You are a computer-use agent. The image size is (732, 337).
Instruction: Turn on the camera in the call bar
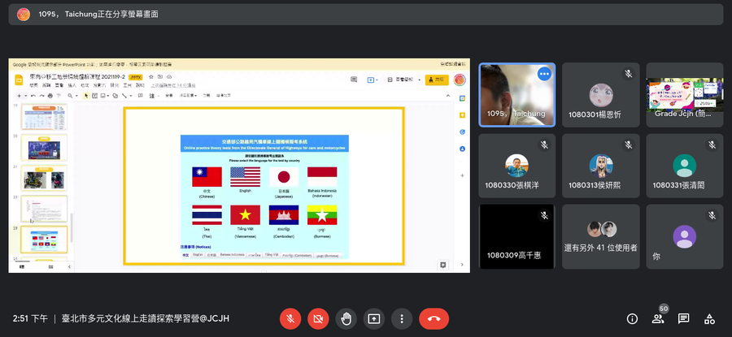(318, 318)
